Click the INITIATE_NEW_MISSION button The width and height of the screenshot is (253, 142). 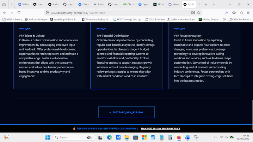pos(126,112)
